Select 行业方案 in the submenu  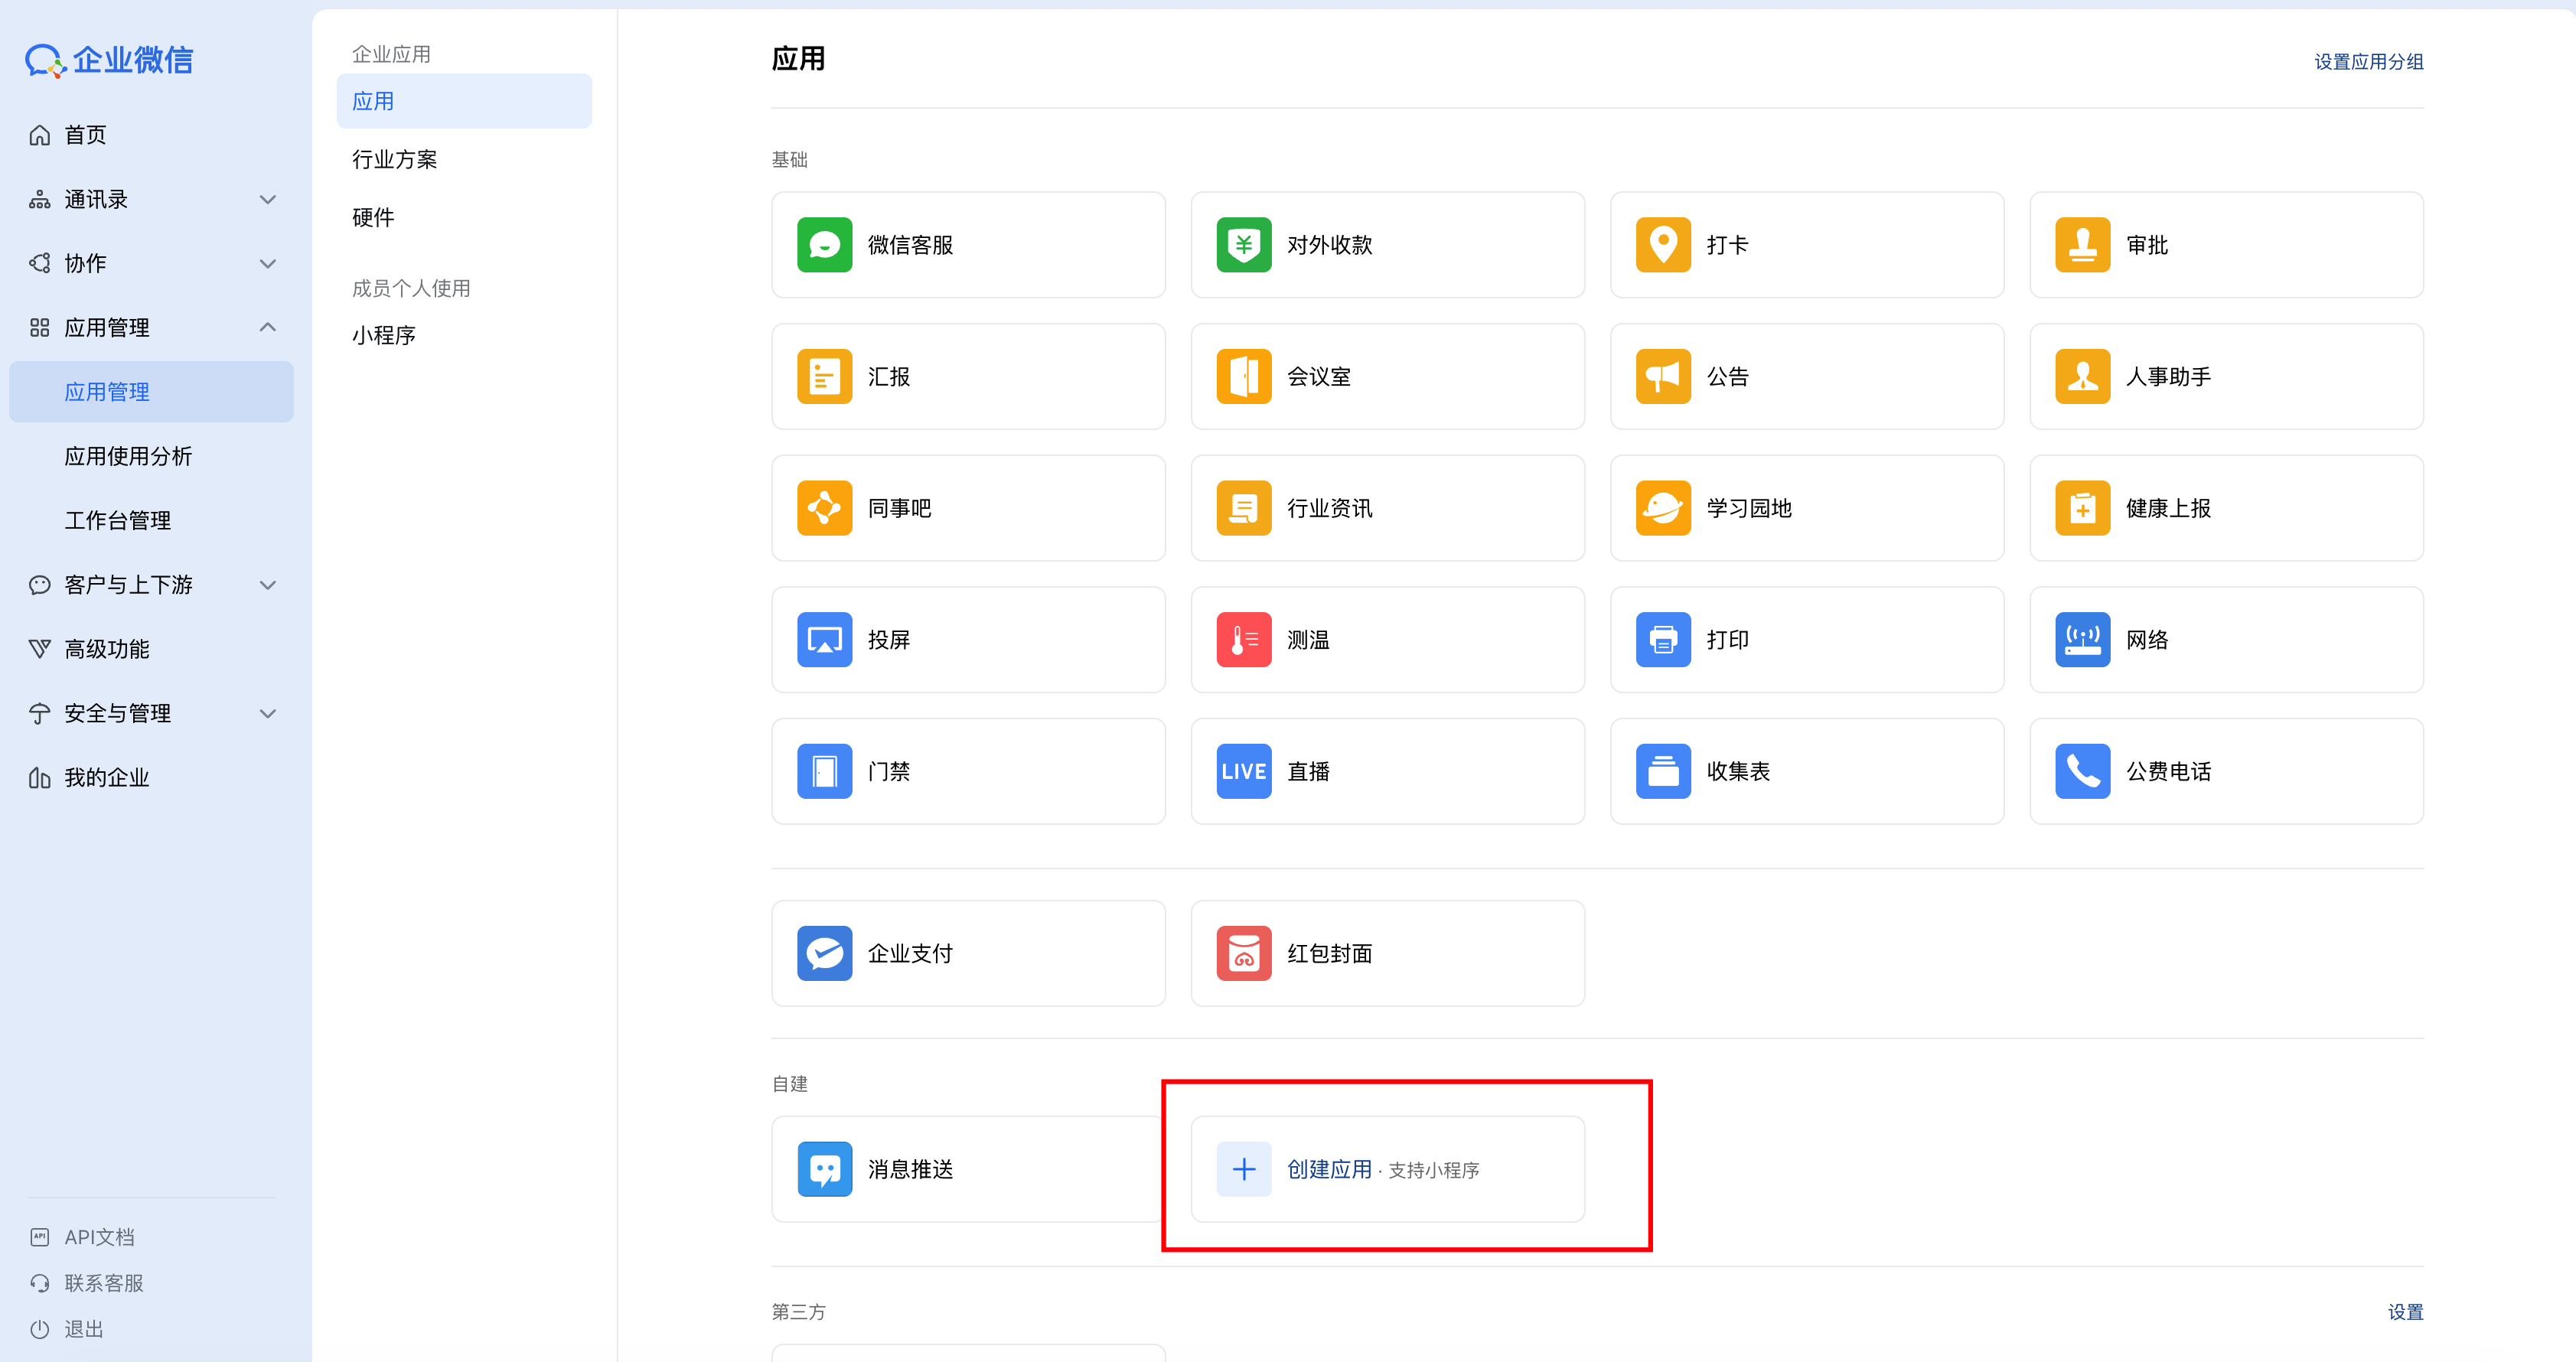pyautogui.click(x=394, y=159)
